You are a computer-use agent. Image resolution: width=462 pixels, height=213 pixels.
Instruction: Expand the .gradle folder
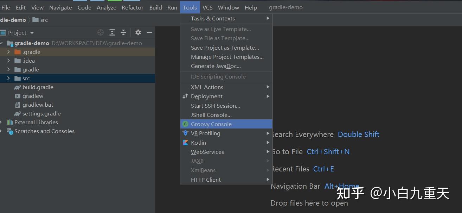click(x=8, y=52)
